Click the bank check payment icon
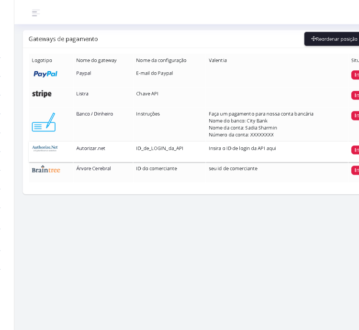 point(44,122)
